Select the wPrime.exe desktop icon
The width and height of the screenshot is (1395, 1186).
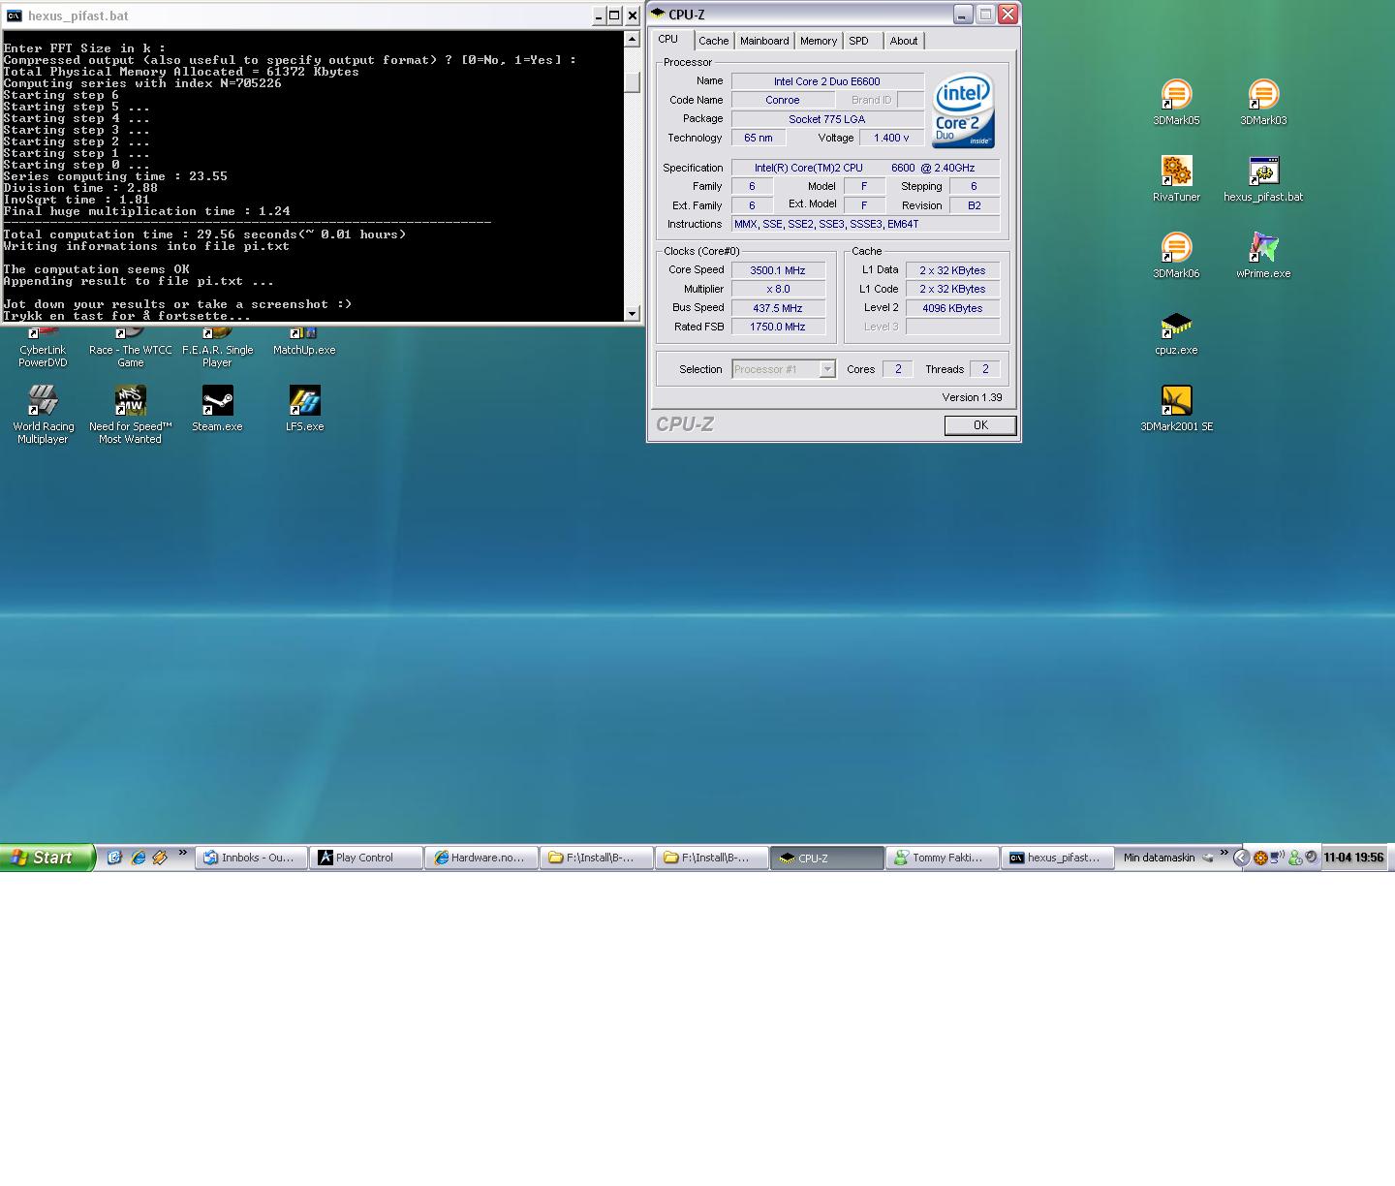(1263, 255)
